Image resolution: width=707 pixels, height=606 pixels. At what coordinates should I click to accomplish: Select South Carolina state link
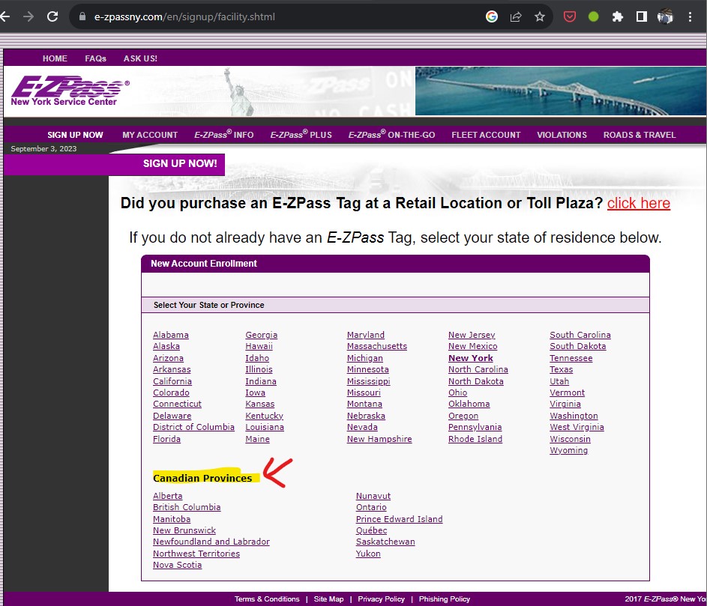580,335
